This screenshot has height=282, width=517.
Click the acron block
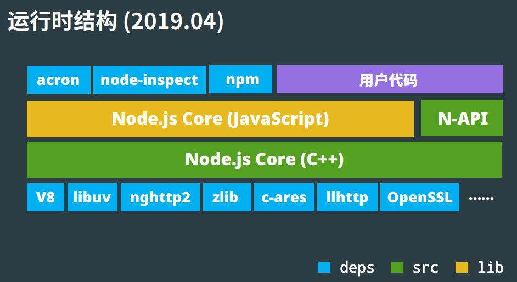[58, 80]
